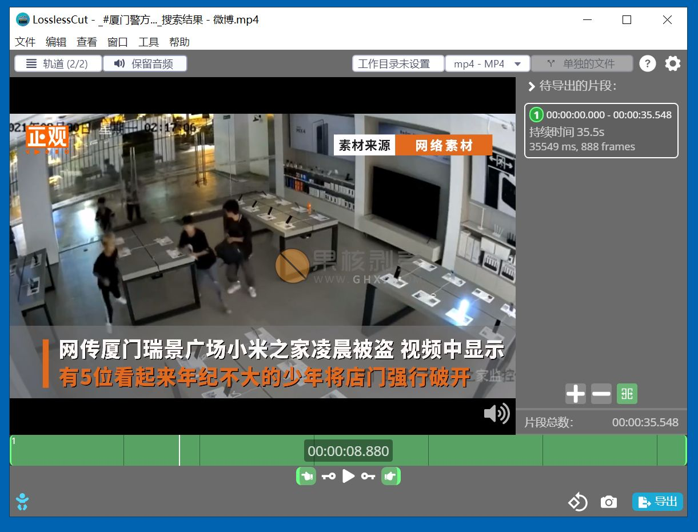Mute the video with the speaker icon
Screen dimensions: 698x532
[x=496, y=414]
